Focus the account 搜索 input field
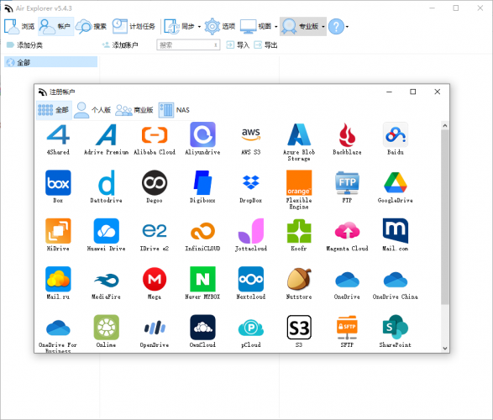 (188, 45)
